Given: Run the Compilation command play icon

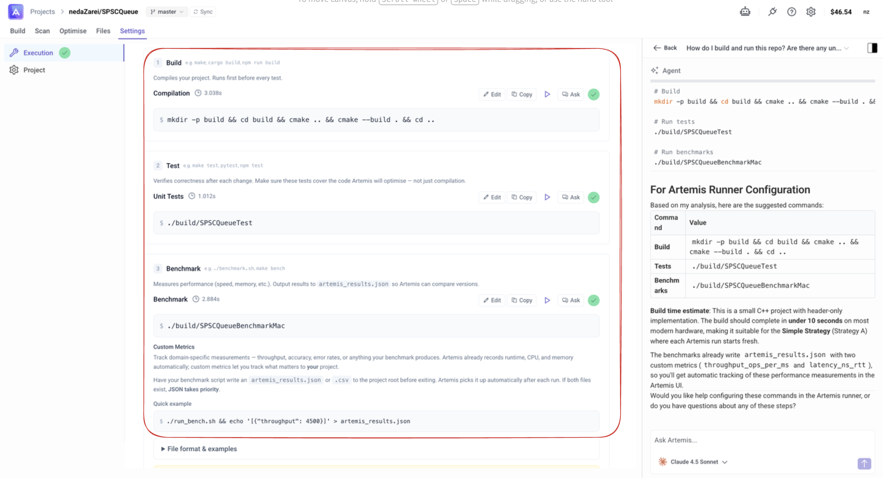Looking at the screenshot, I should pos(547,94).
